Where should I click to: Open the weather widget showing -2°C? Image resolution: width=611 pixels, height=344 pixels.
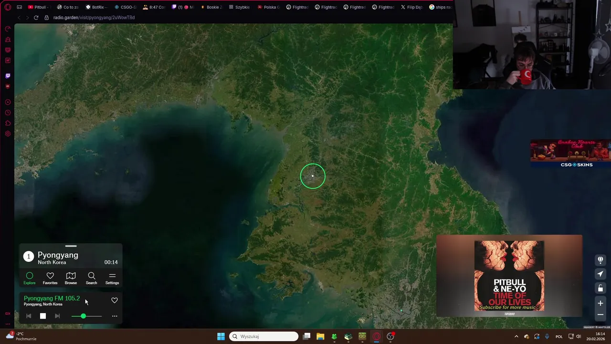click(21, 336)
